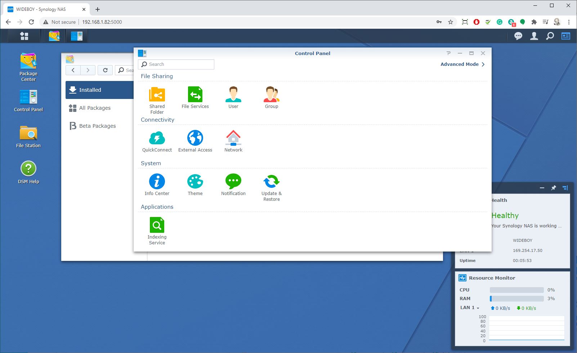Open Control Panel desktop icon
This screenshot has width=577, height=353.
coord(28,101)
